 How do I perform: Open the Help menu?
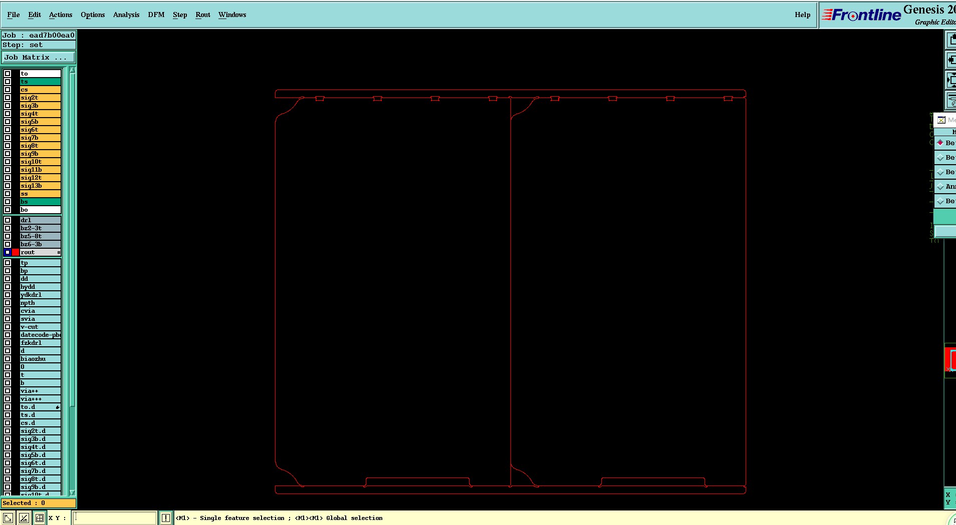click(x=802, y=15)
